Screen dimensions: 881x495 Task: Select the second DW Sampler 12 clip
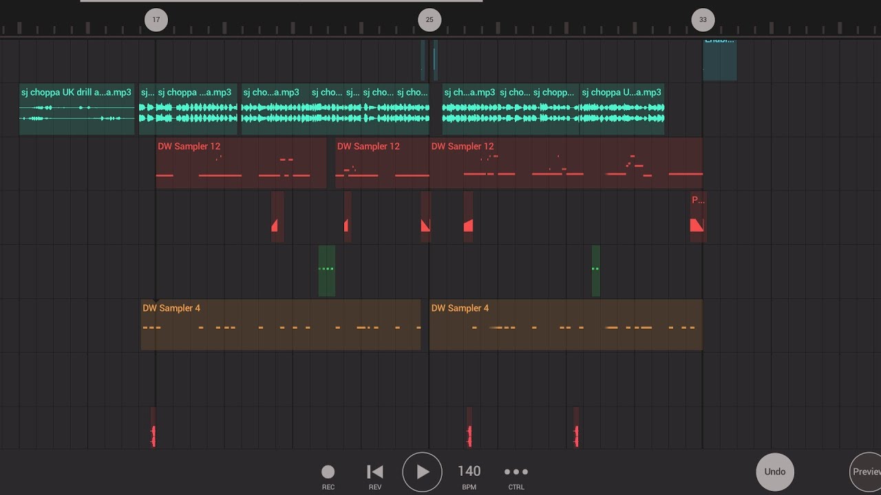pyautogui.click(x=382, y=163)
